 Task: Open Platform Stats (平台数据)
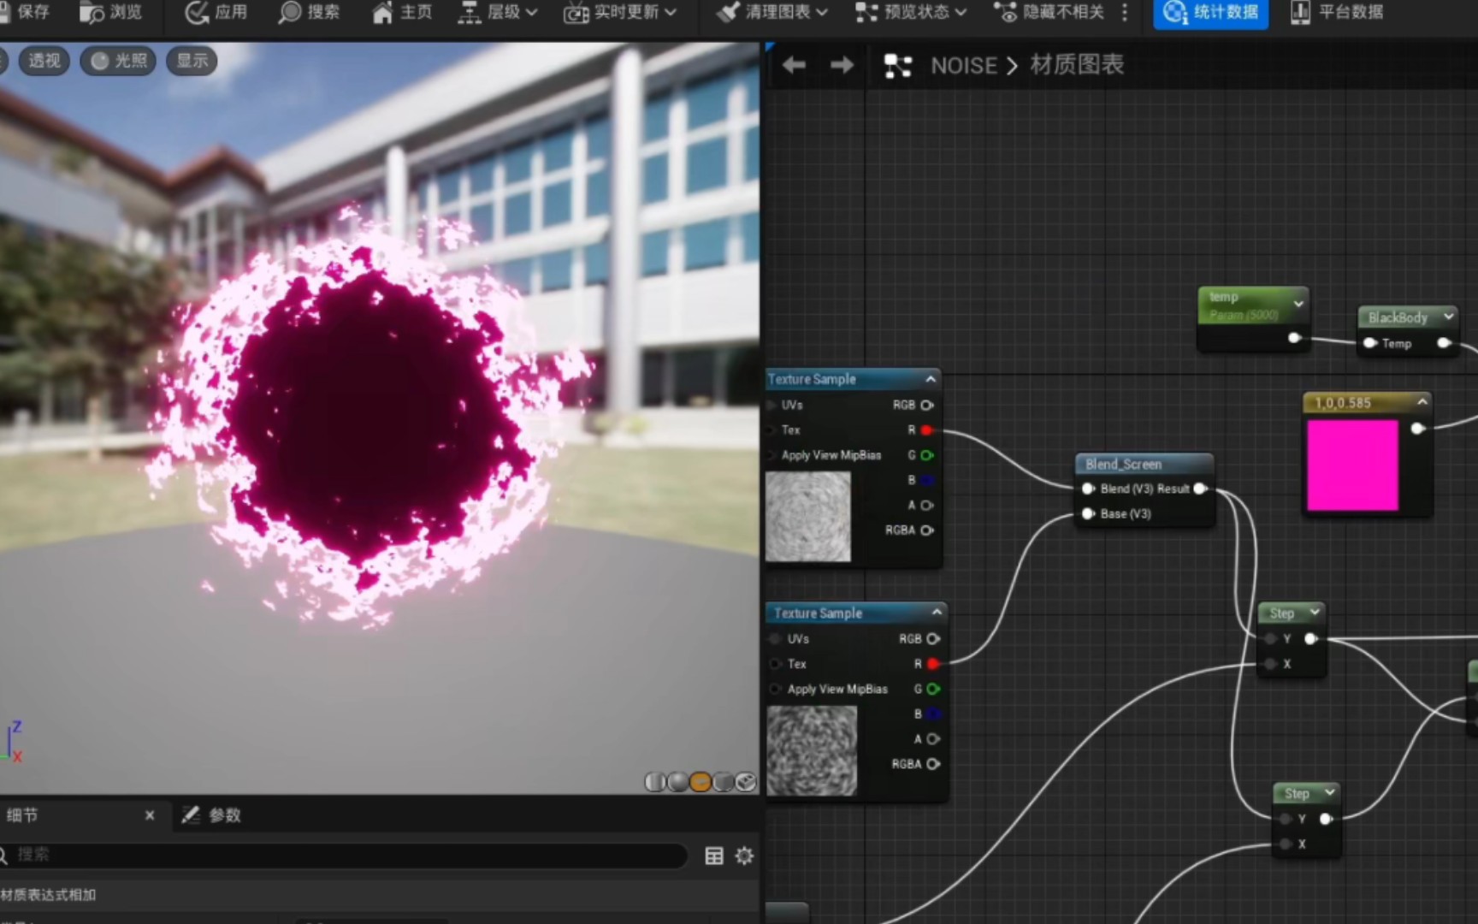pyautogui.click(x=1336, y=12)
